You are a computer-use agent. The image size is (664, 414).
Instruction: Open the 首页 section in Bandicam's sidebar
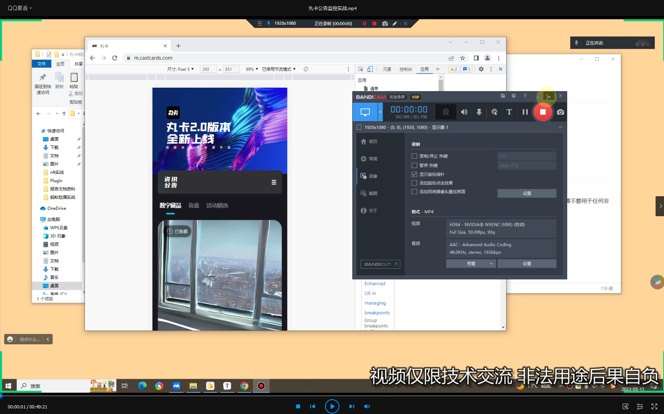point(369,142)
